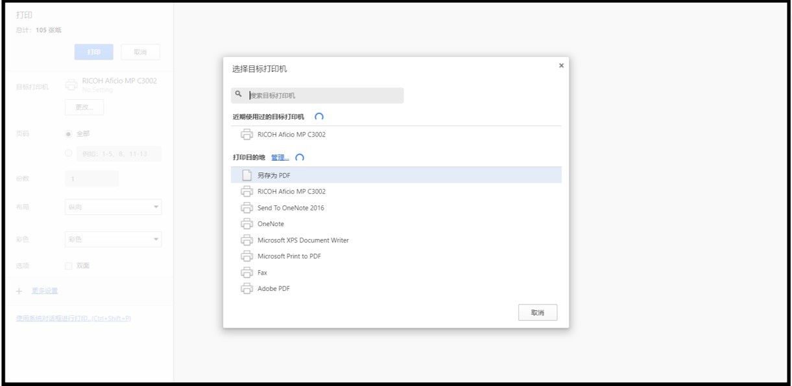This screenshot has height=386, width=792.
Task: Click the printer icon for Microsoft Print to PDF
Action: point(247,256)
